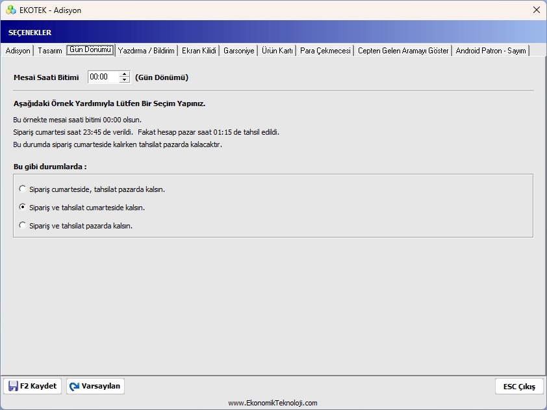The width and height of the screenshot is (547, 410).
Task: Click 'Bu örnekte mesai saati bitimi 00:00 olsun.' line
Action: pos(77,120)
